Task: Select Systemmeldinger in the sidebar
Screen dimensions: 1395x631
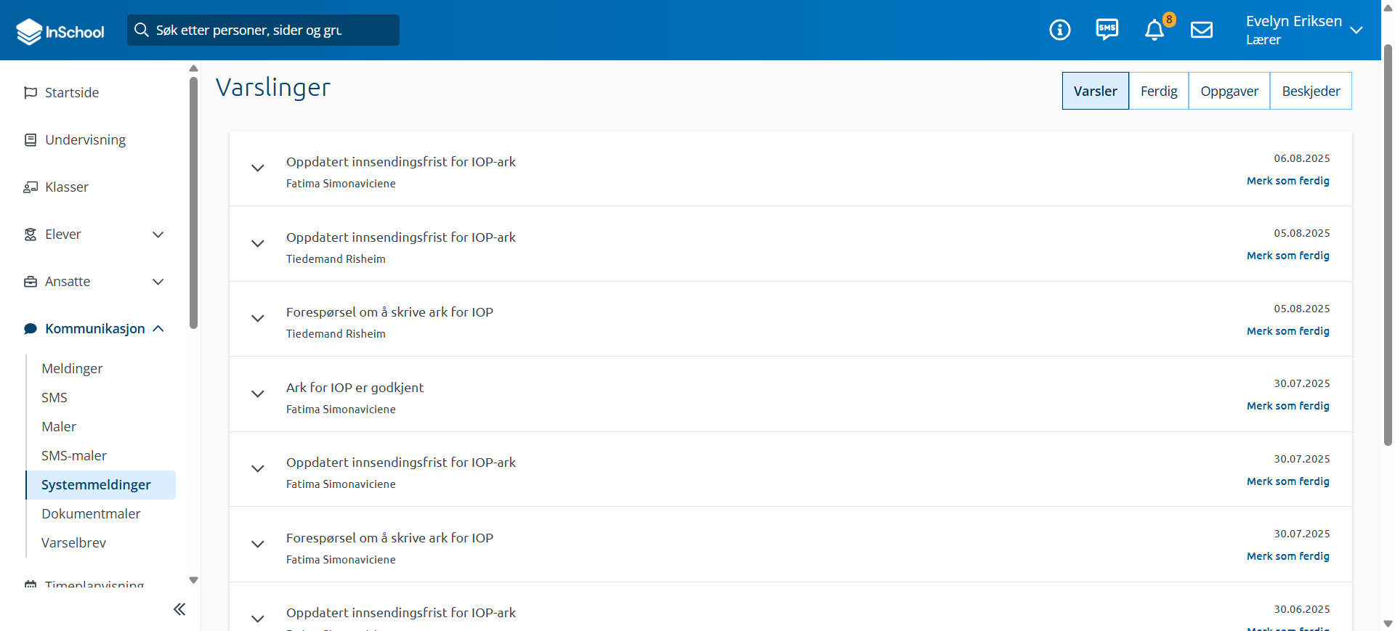Action: [x=100, y=485]
